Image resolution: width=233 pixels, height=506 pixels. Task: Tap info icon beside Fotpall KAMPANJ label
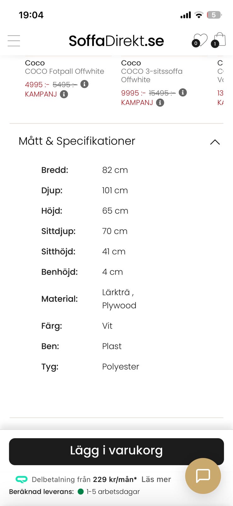[64, 94]
